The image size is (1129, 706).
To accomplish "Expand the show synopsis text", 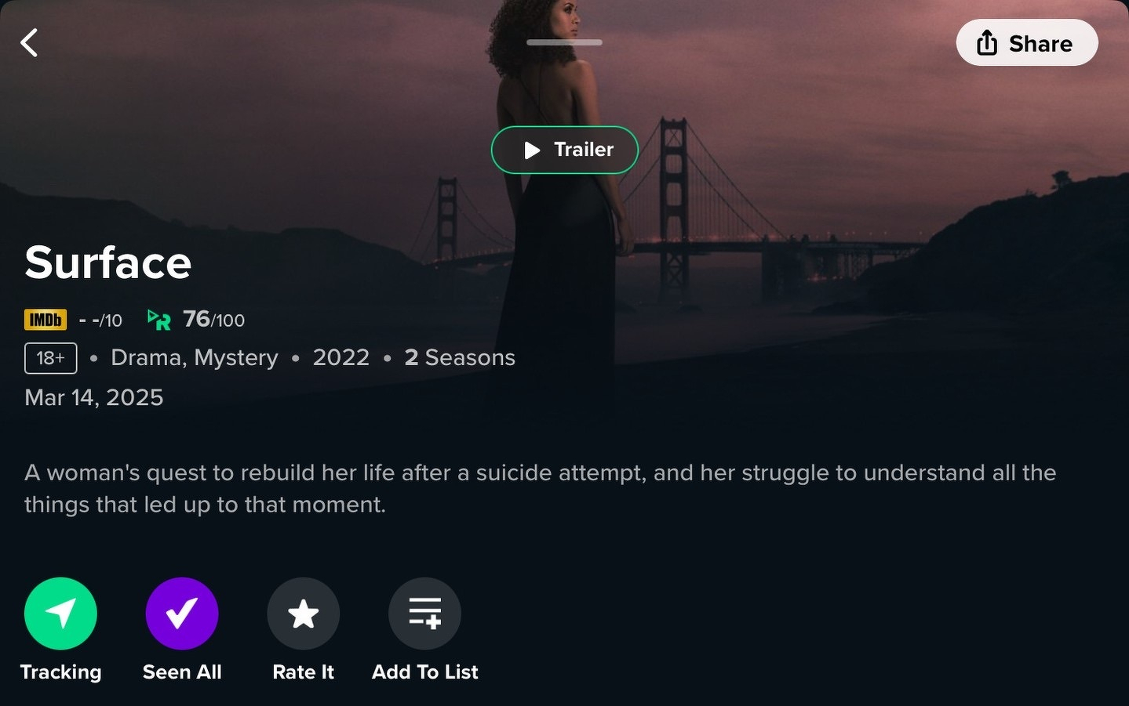I will coord(541,488).
